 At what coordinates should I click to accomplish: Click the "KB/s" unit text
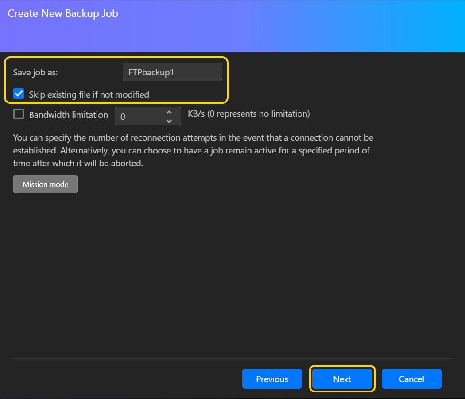click(196, 114)
